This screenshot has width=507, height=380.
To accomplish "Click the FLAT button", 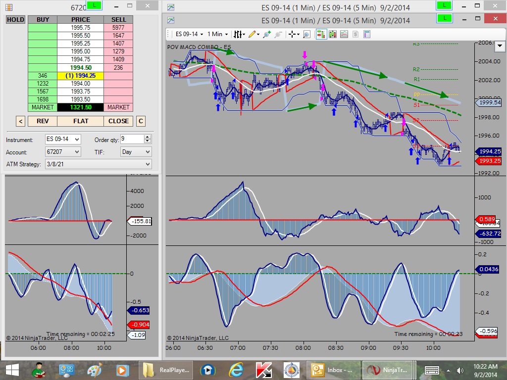I will pos(81,121).
